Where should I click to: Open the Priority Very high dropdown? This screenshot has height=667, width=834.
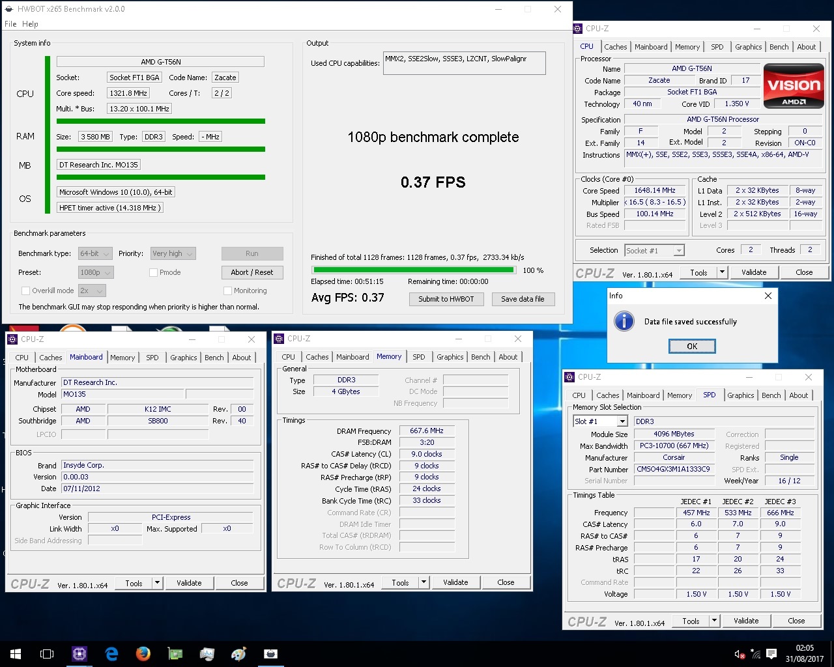click(173, 254)
